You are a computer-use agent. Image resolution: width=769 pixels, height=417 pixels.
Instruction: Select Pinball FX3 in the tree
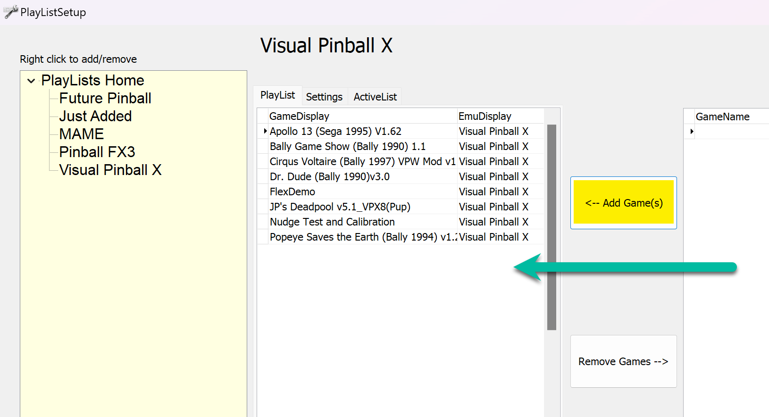(x=97, y=152)
